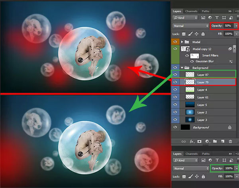Open the Kind filter dropdown in lower panel
This screenshot has width=239, height=188.
[185, 160]
